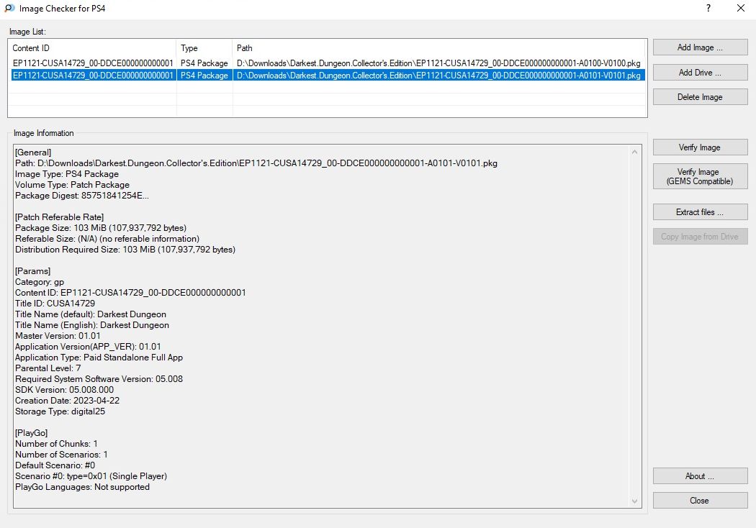This screenshot has height=528, width=756.
Task: Click the Title Name (default) line
Action: 91,314
